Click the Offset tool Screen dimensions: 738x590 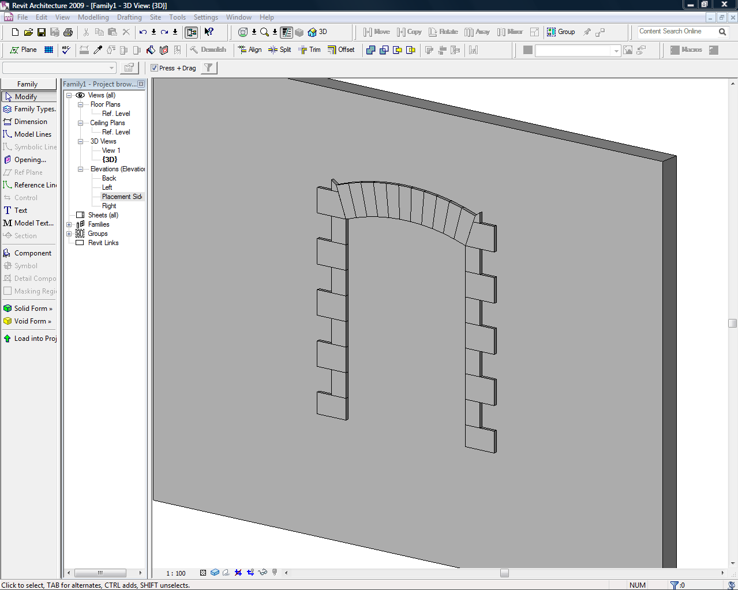coord(341,50)
